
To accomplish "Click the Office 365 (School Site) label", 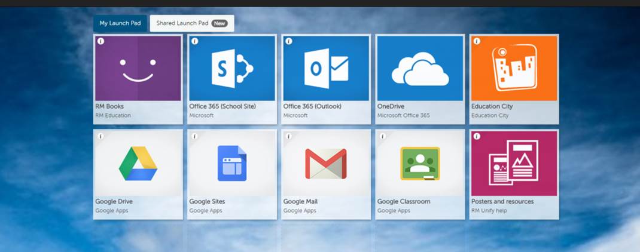I will [x=223, y=106].
